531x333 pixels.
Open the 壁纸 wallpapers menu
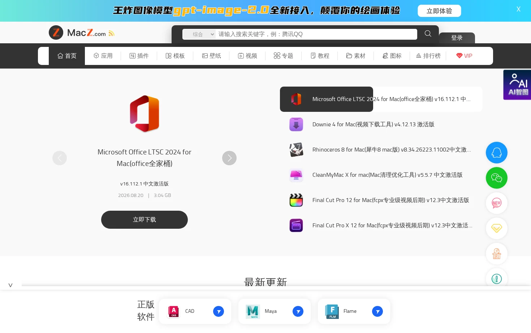click(x=211, y=56)
